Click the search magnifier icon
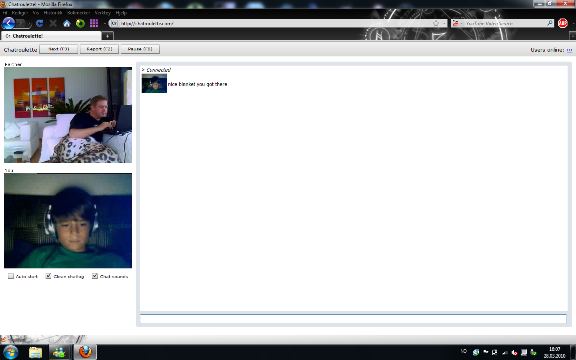 550,23
